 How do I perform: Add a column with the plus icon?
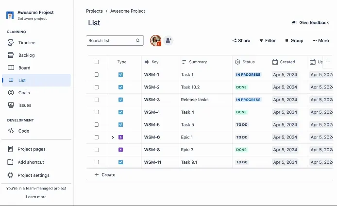click(328, 62)
